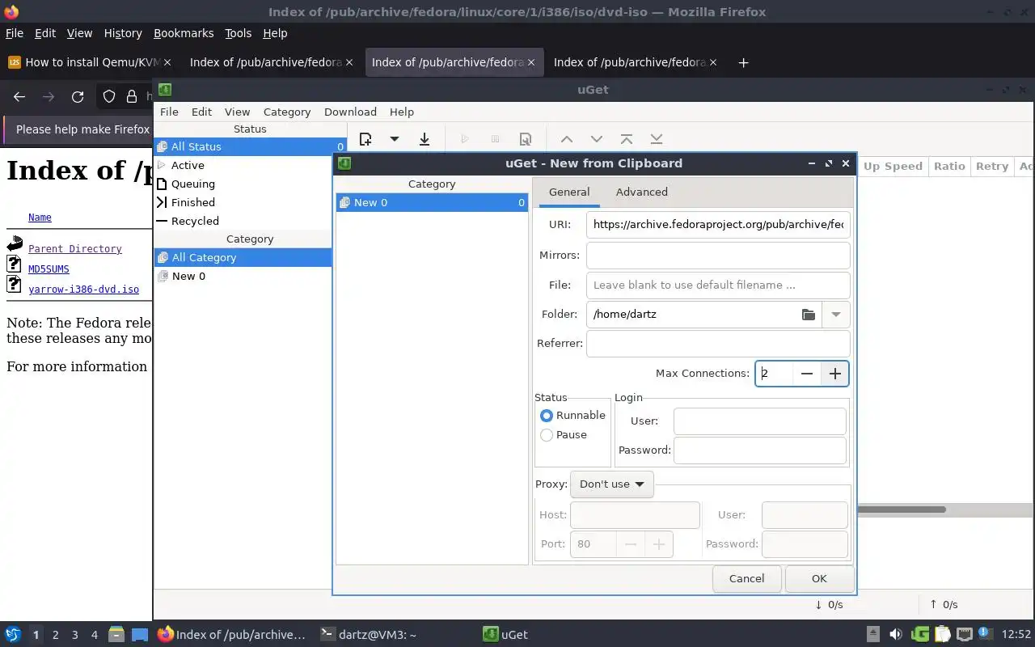
Task: Open the uGet File menu
Action: (x=169, y=112)
